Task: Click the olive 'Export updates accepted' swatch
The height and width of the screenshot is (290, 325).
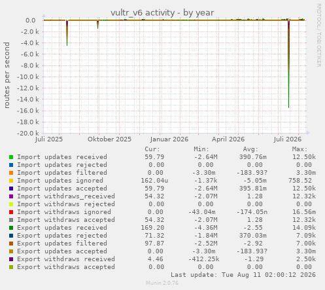Action: pyautogui.click(x=11, y=251)
